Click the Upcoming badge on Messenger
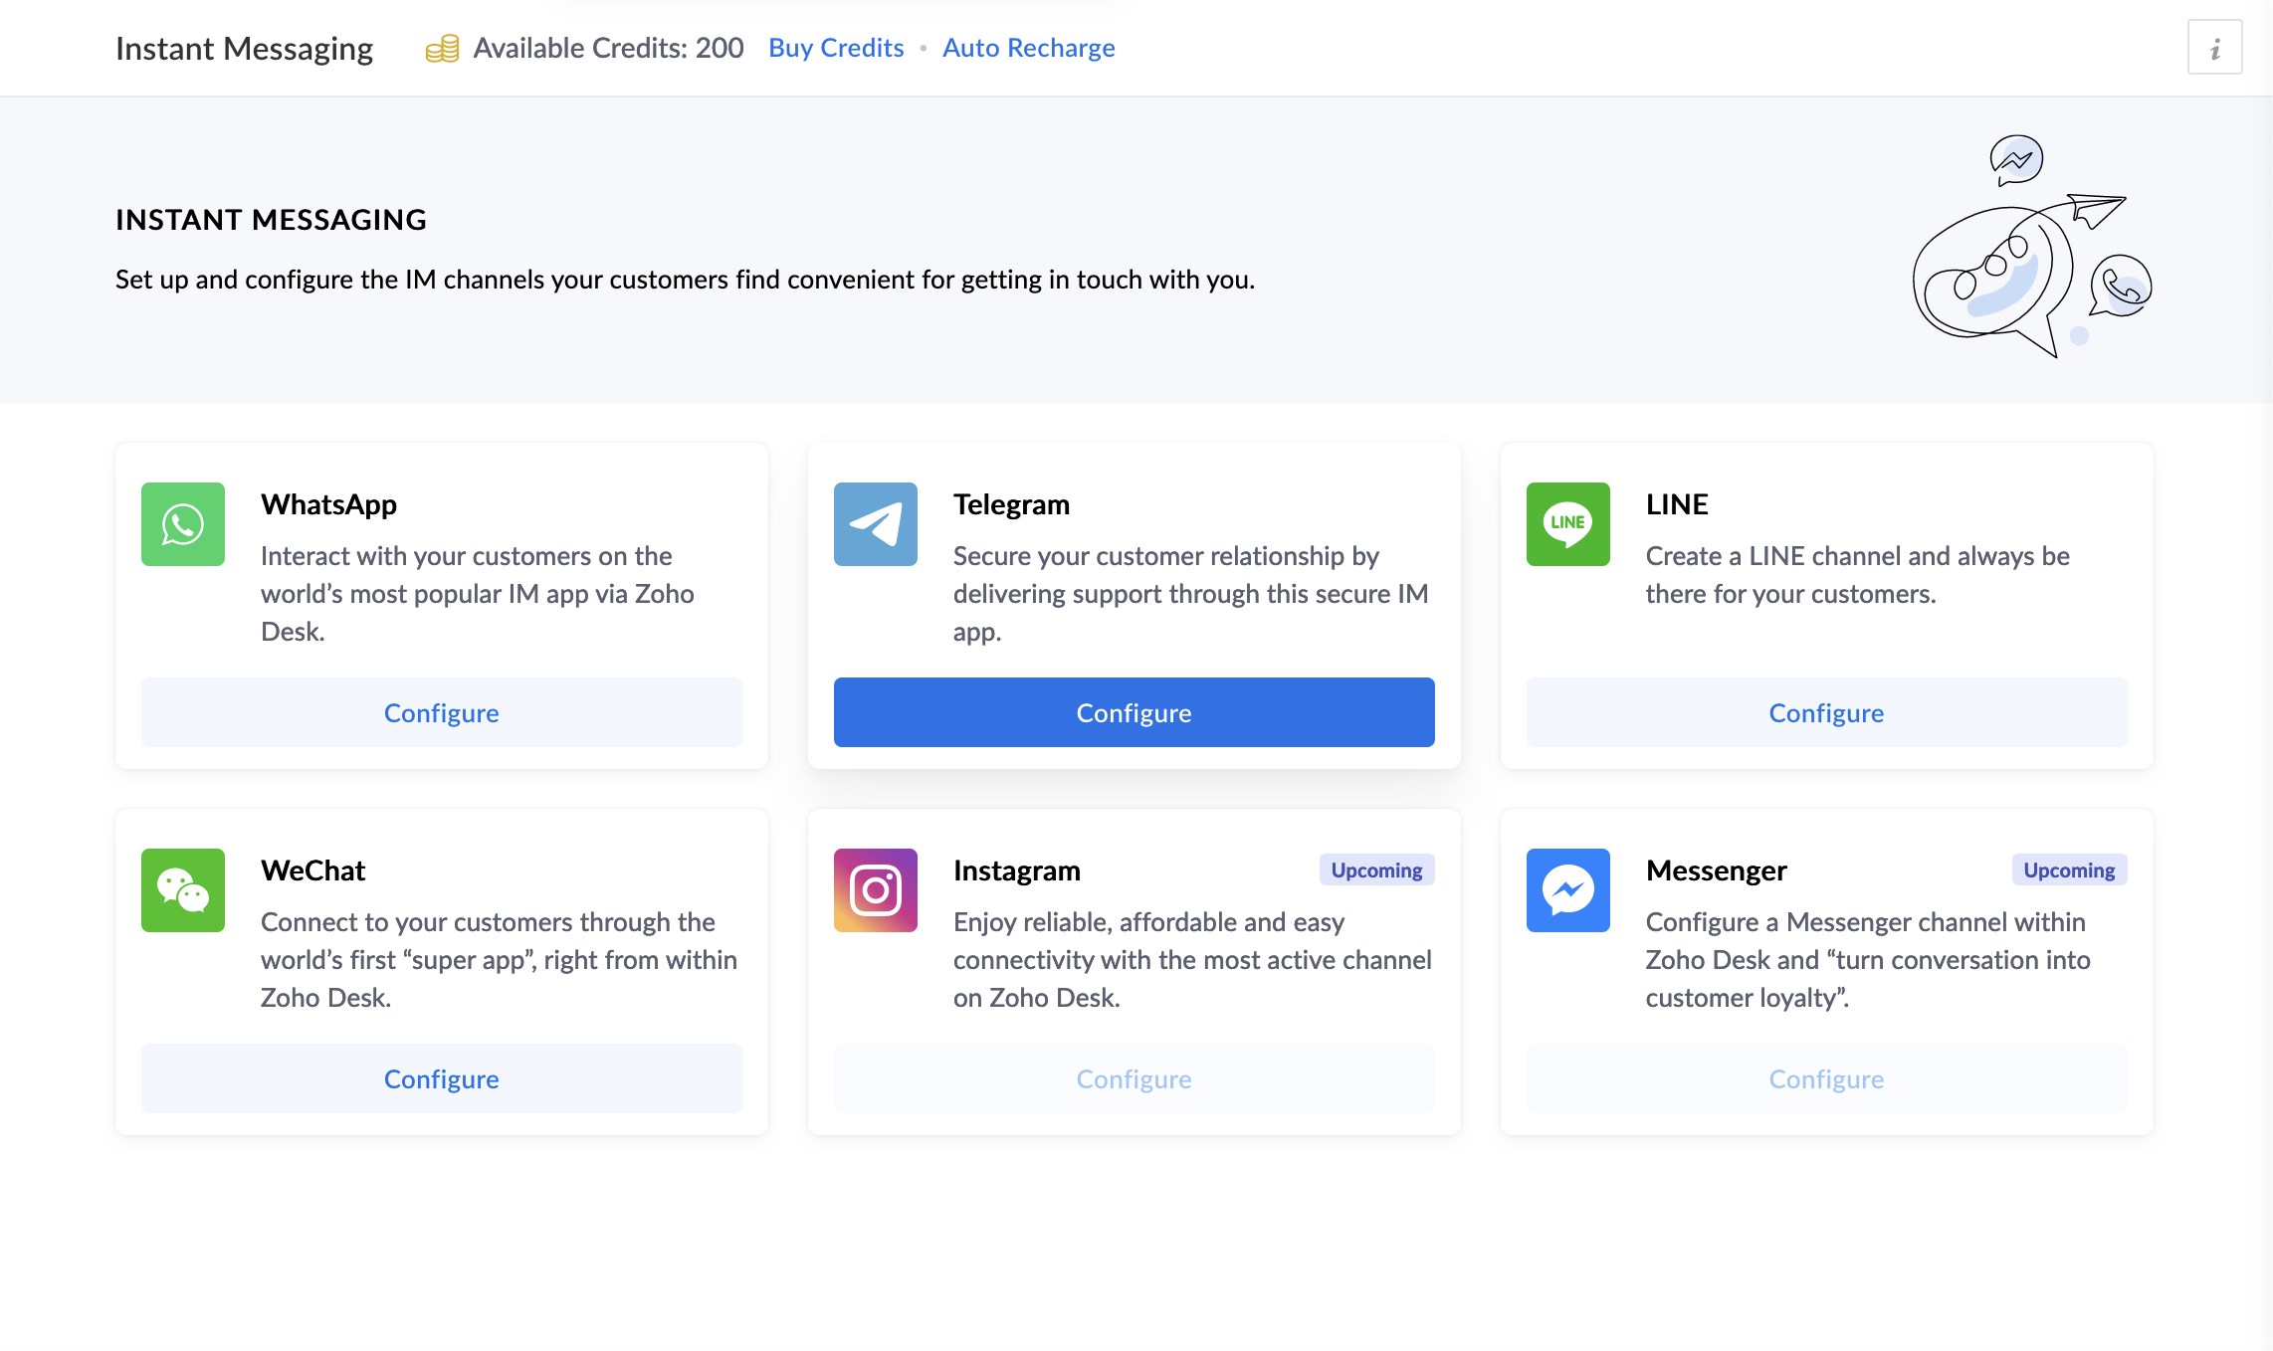 (x=2070, y=870)
